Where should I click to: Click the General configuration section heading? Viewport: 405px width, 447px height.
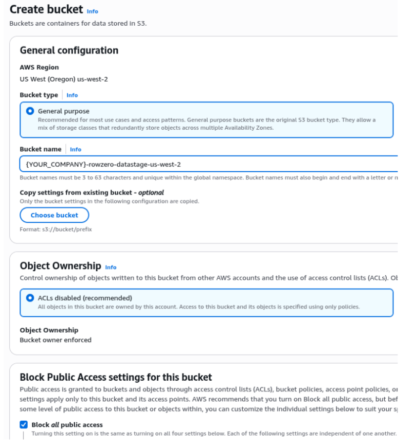coord(69,50)
